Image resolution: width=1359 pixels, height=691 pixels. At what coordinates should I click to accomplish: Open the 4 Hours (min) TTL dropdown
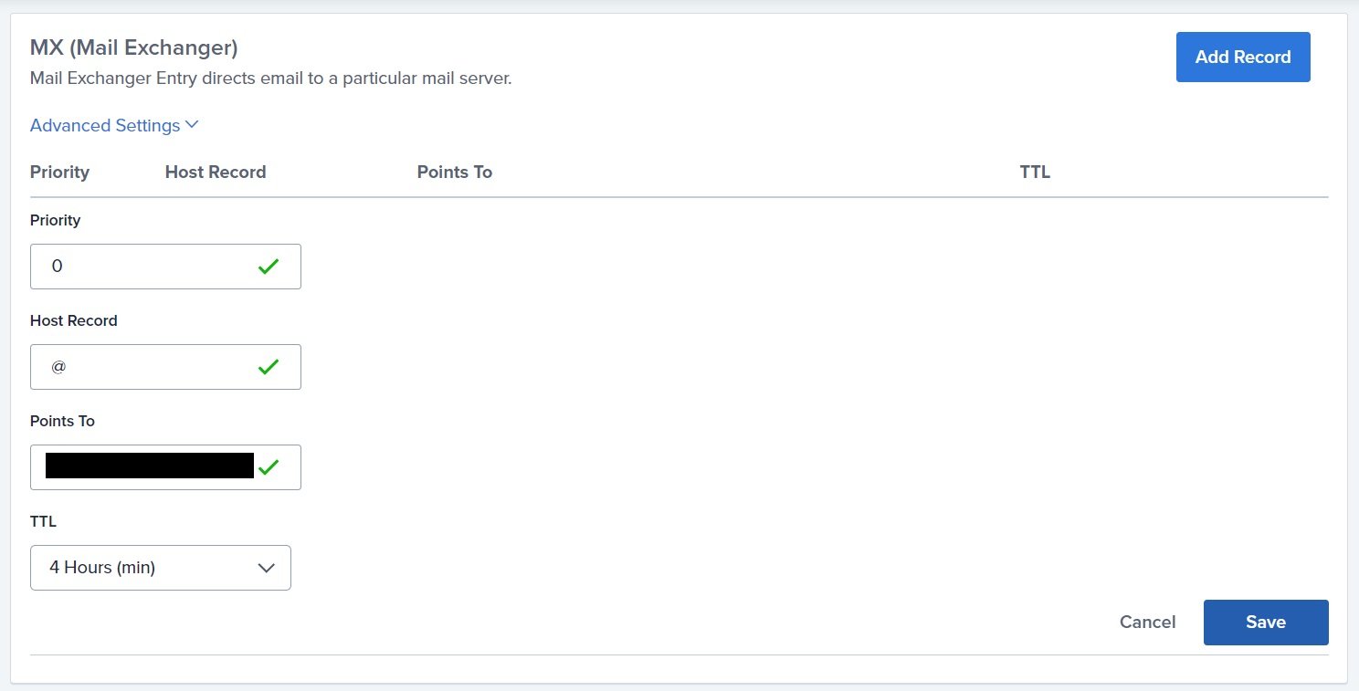pos(161,568)
